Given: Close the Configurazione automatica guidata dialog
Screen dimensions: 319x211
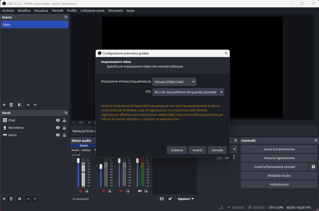Looking at the screenshot, I should pos(226,53).
